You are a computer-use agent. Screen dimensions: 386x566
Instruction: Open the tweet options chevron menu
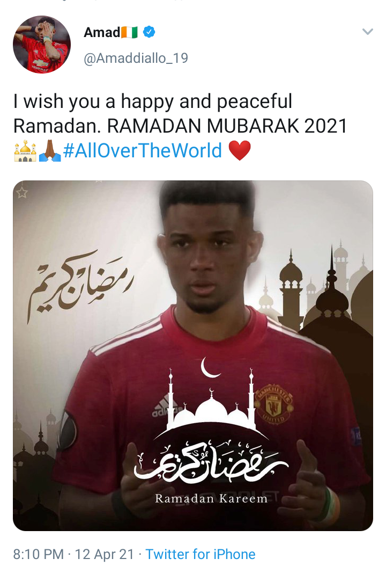pyautogui.click(x=367, y=32)
